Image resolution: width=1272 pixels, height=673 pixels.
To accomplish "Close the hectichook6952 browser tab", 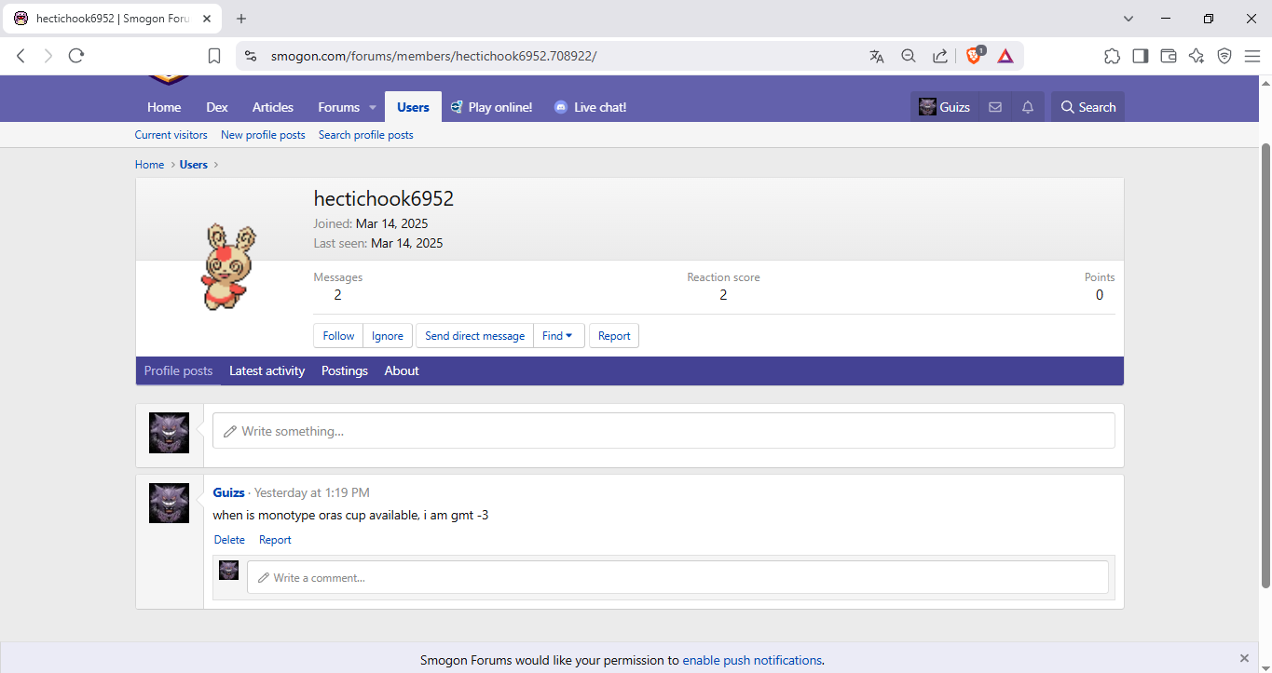I will tap(207, 19).
